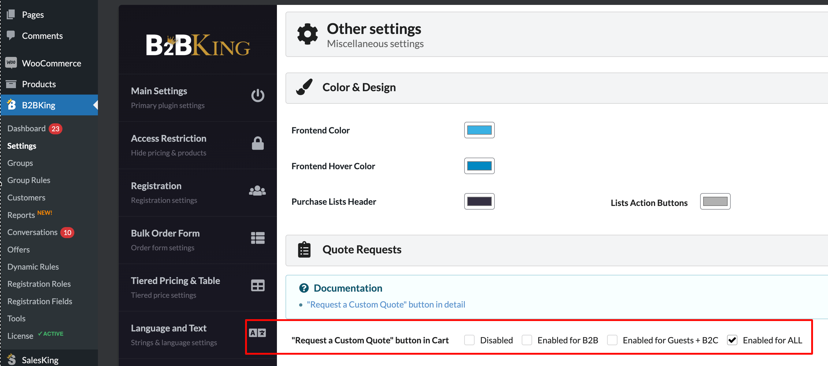
Task: Open Registration via the people icon
Action: 258,190
